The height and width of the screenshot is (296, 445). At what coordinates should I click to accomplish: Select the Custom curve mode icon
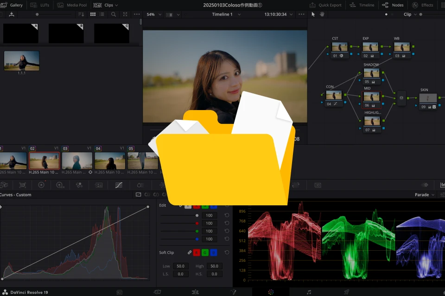coord(138,195)
